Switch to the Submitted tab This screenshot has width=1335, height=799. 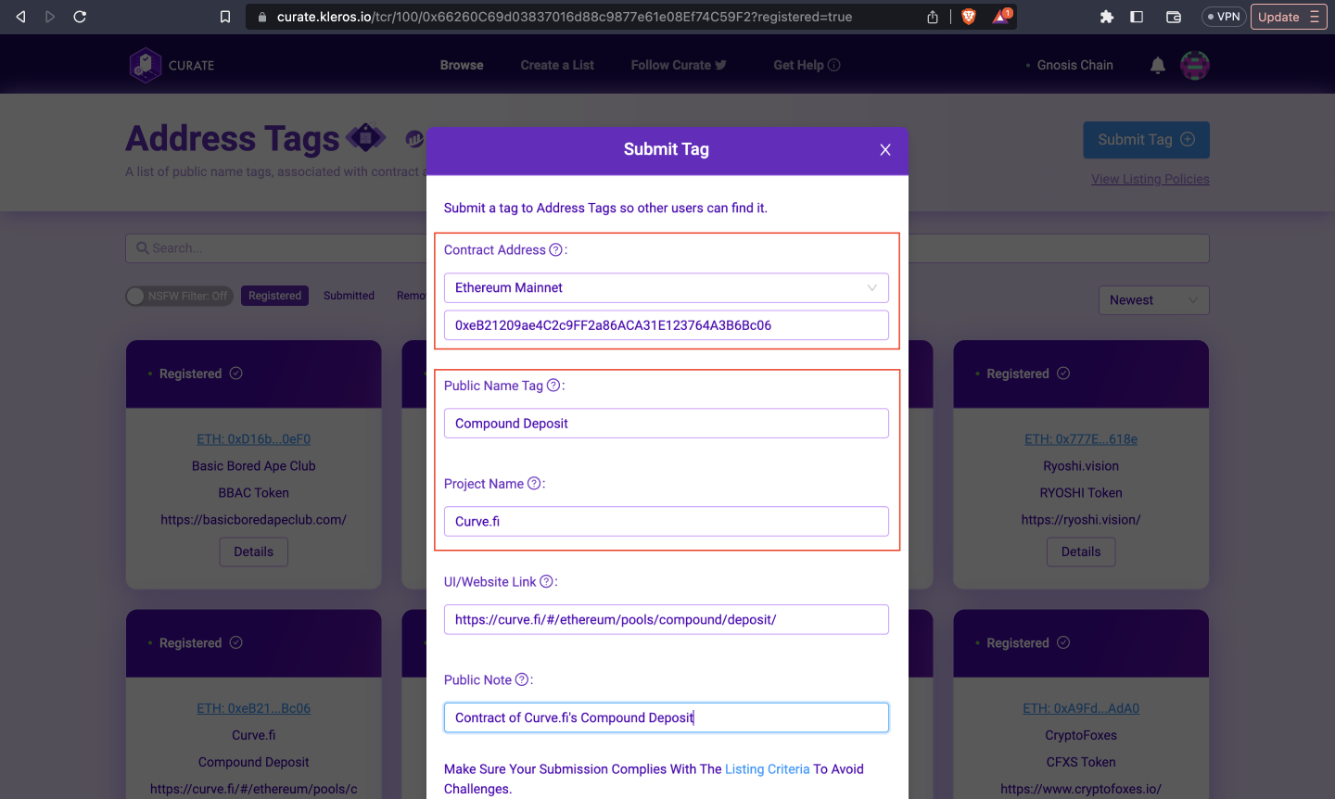pyautogui.click(x=349, y=295)
